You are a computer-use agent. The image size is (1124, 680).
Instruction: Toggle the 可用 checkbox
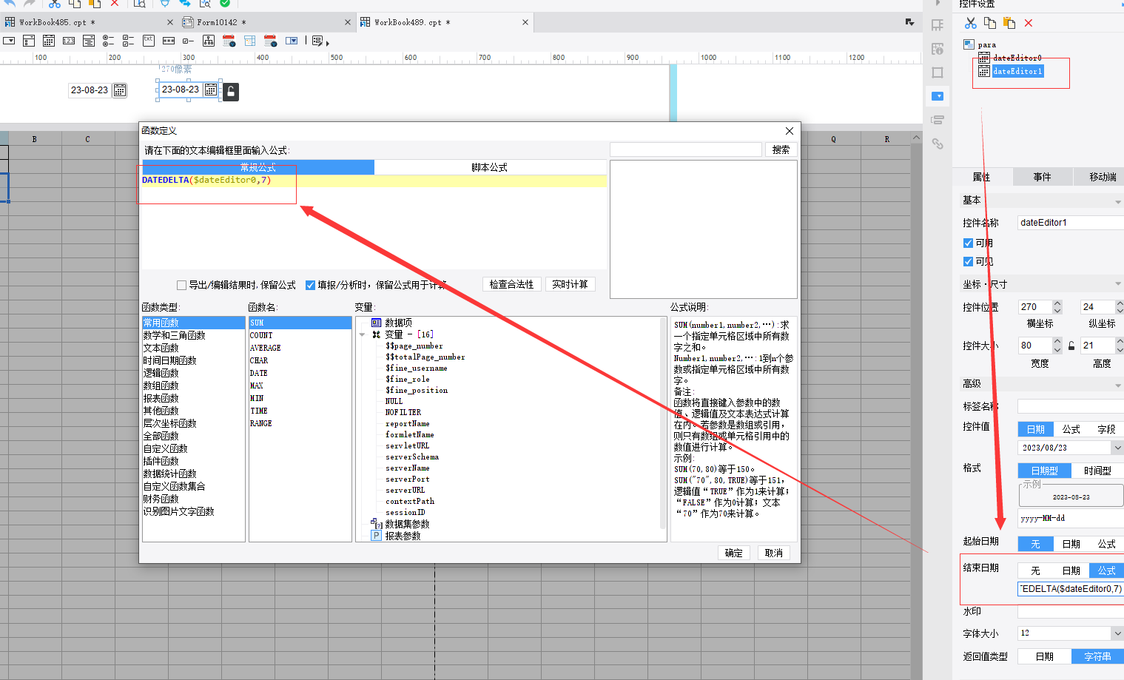click(968, 243)
